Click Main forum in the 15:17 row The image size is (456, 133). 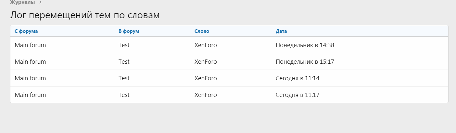coord(30,62)
